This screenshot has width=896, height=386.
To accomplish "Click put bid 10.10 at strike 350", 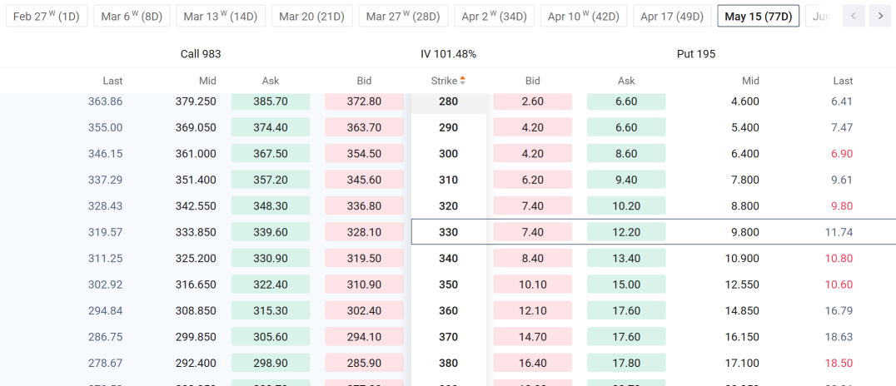I will [x=533, y=285].
